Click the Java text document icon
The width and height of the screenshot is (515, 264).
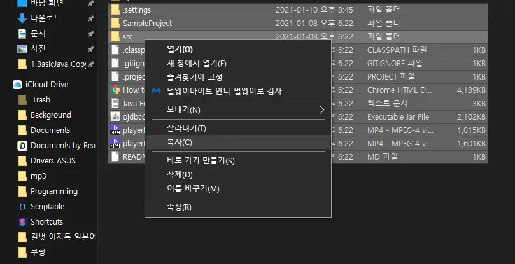[115, 104]
